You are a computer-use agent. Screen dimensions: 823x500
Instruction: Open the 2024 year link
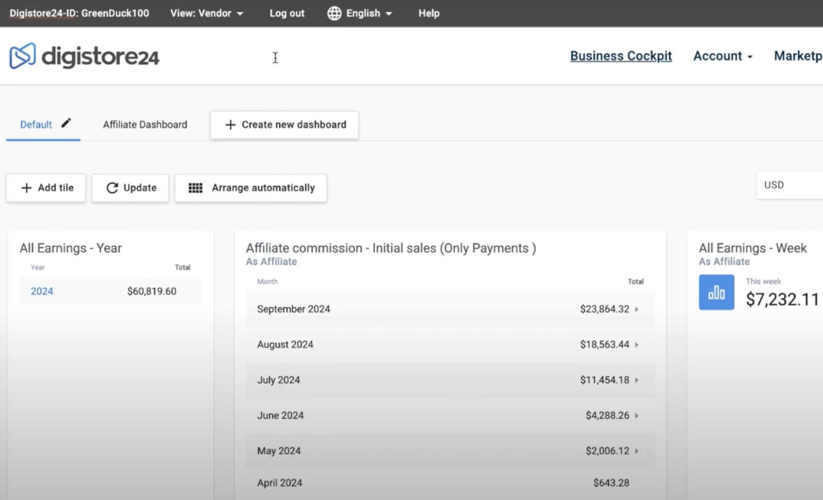42,291
